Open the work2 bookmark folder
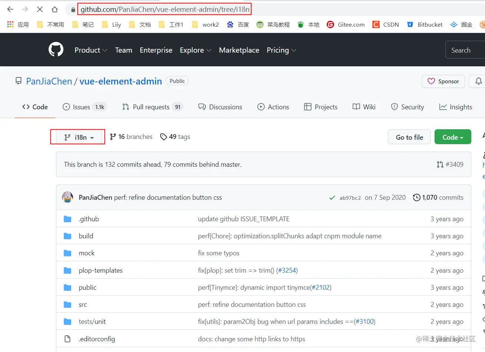 pyautogui.click(x=205, y=24)
